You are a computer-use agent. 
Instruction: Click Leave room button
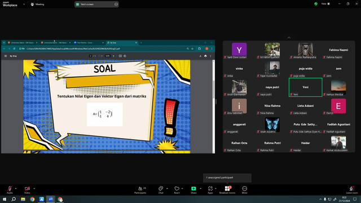[352, 190]
